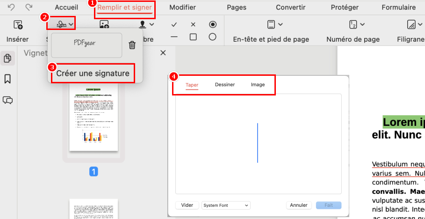
Task: Click the Undo arrow icon
Action: 11,7
